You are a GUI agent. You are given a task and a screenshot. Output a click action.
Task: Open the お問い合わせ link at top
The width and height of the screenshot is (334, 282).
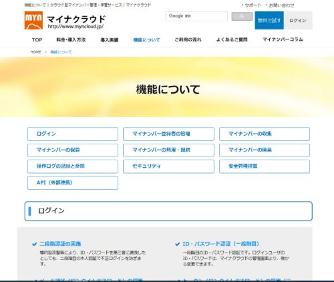pyautogui.click(x=281, y=5)
